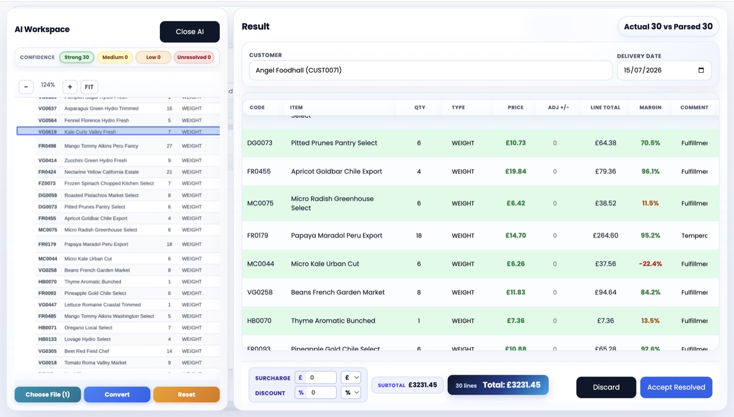
Task: Select the DG0073 Pitted Prunes Pantry Select row
Action: pos(480,143)
